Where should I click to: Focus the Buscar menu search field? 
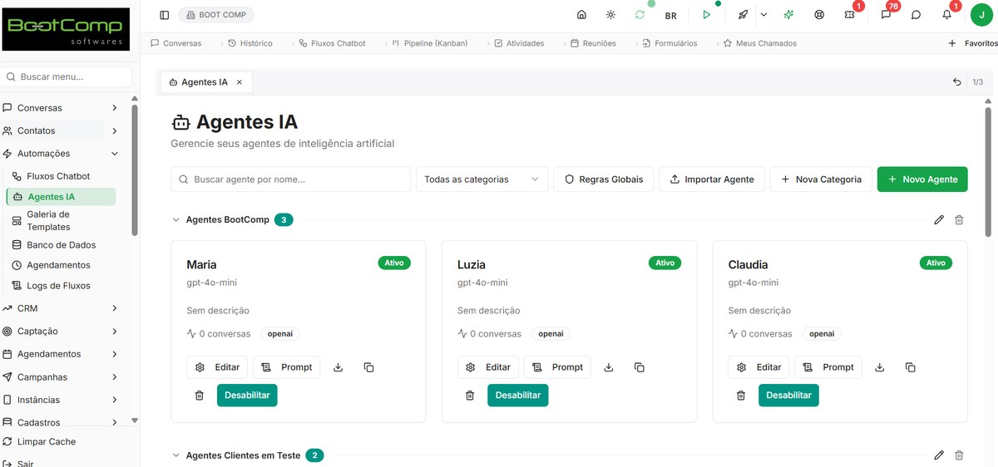(x=67, y=76)
